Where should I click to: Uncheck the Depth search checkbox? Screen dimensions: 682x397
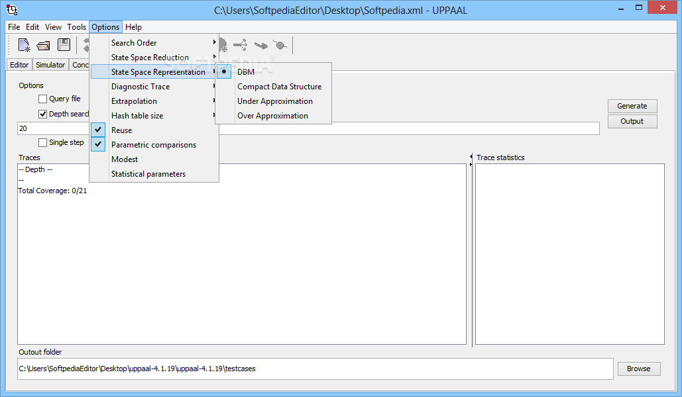point(42,114)
